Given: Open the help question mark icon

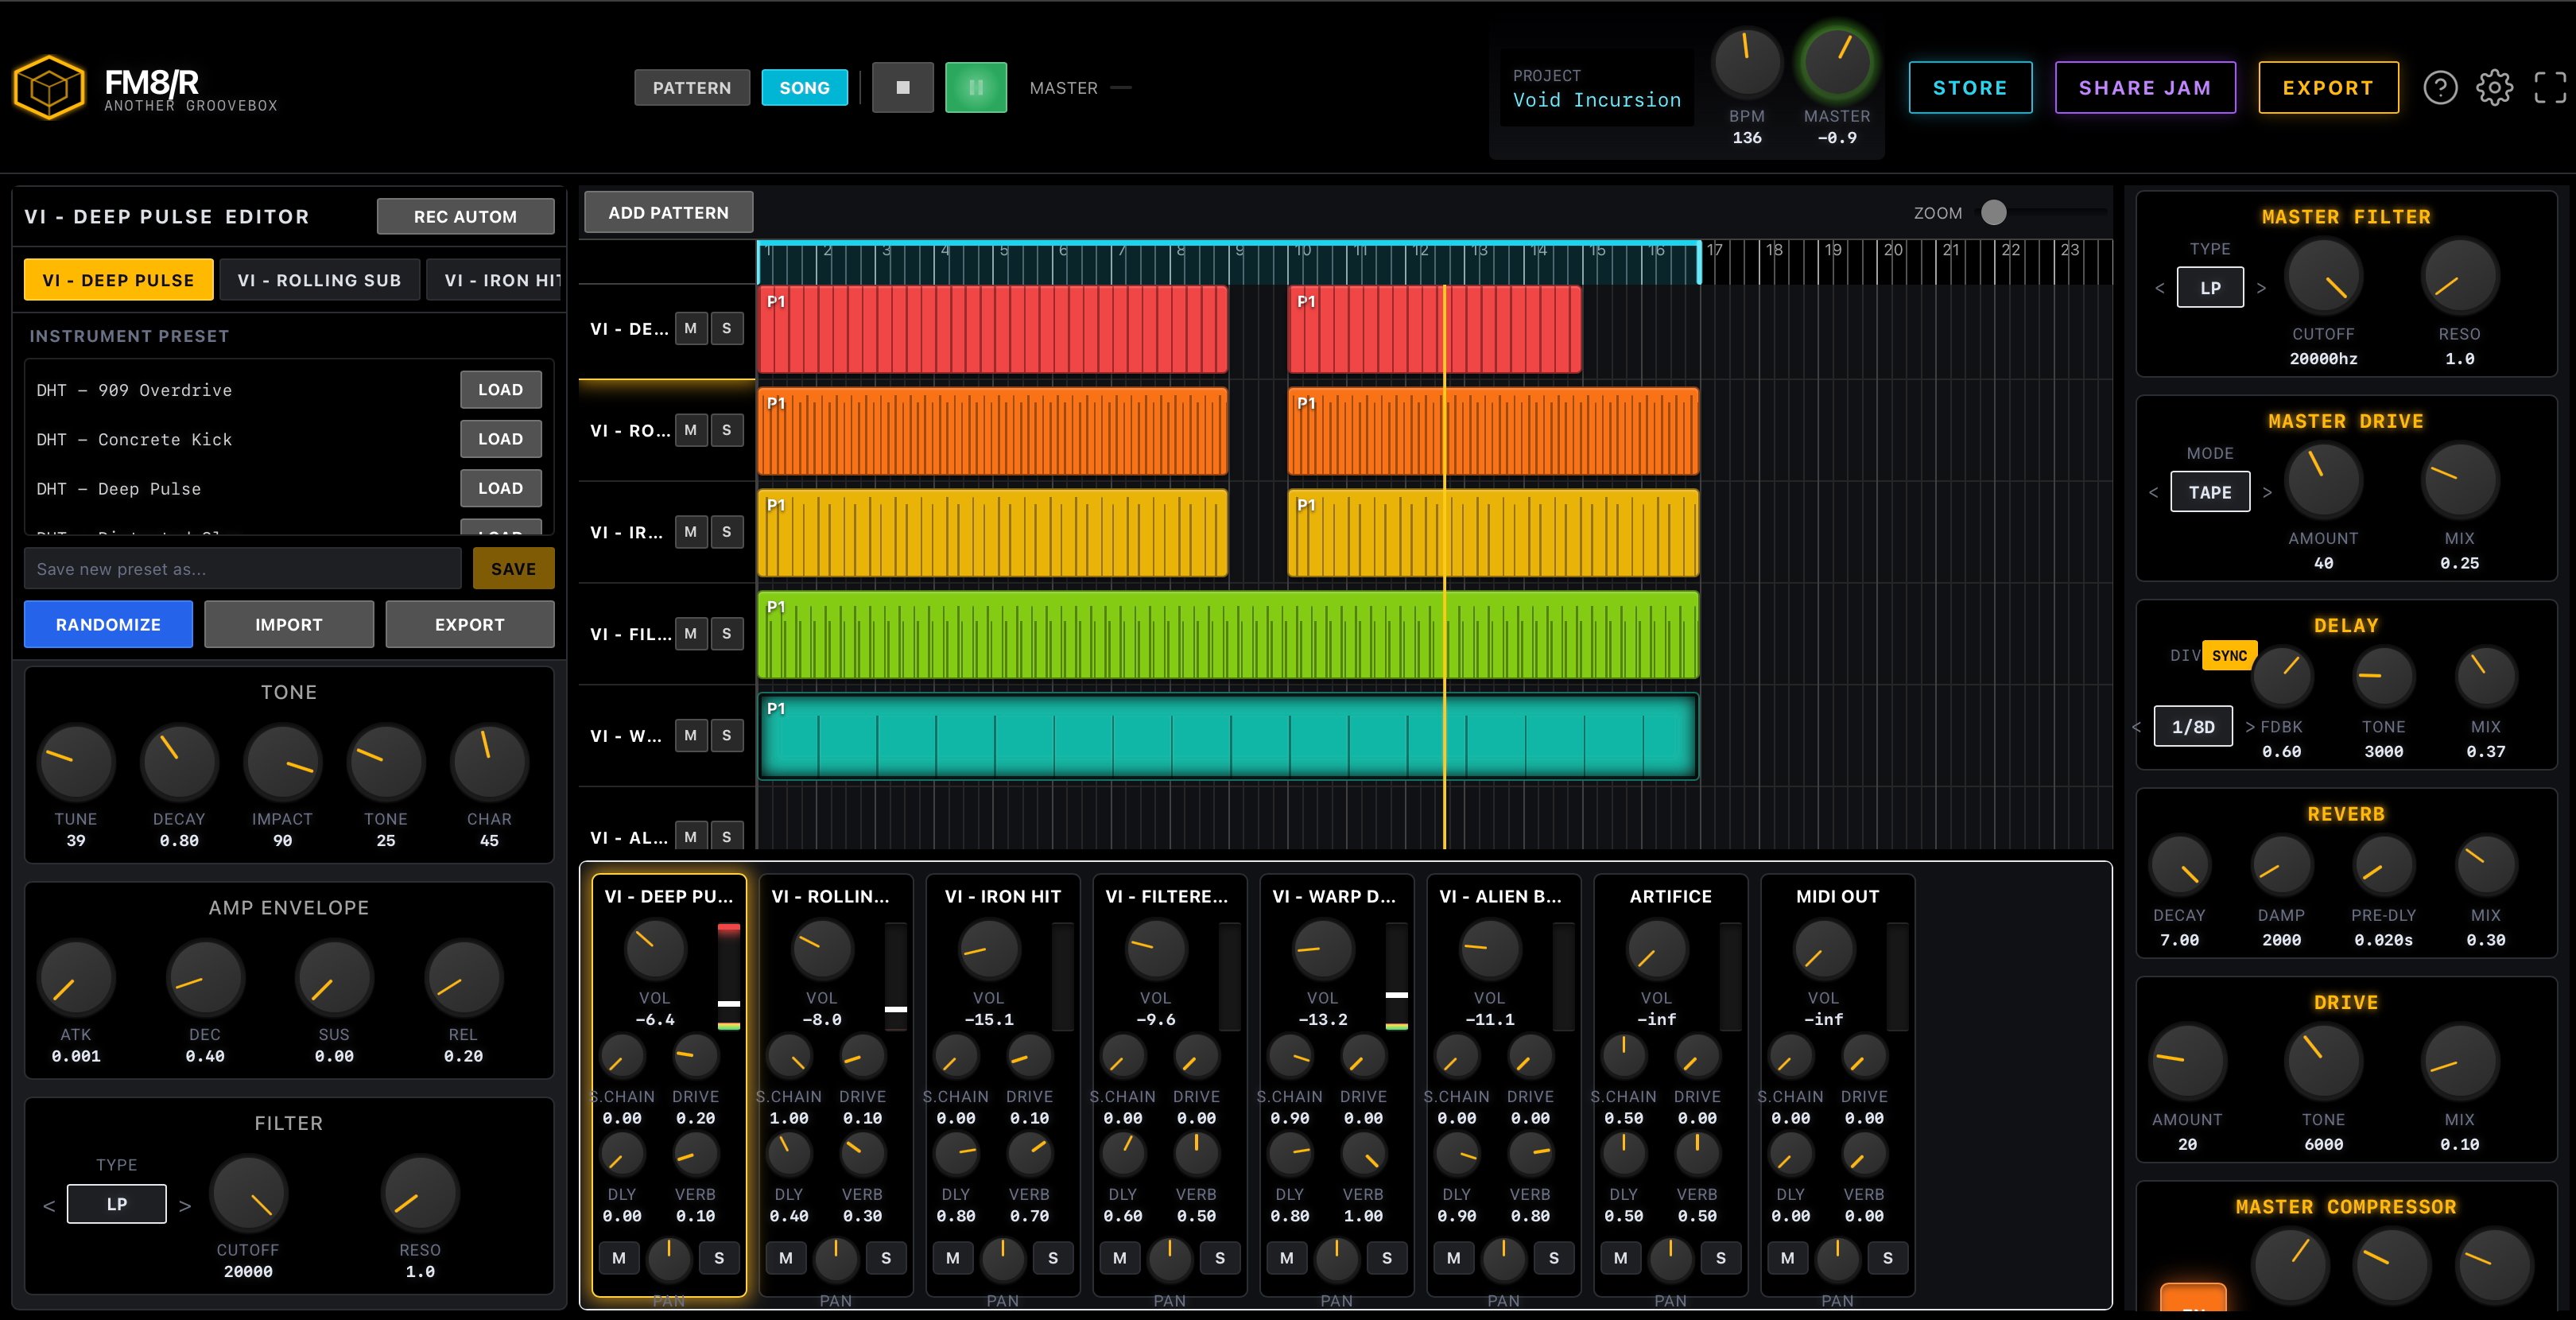Looking at the screenshot, I should click(x=2440, y=88).
